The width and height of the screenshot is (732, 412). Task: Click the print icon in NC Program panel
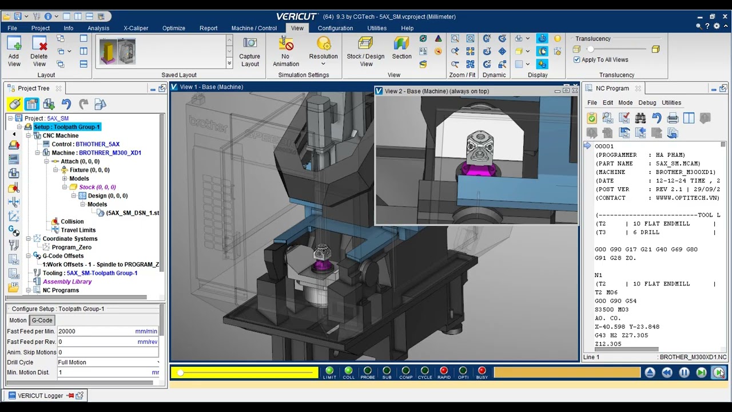coord(673,118)
